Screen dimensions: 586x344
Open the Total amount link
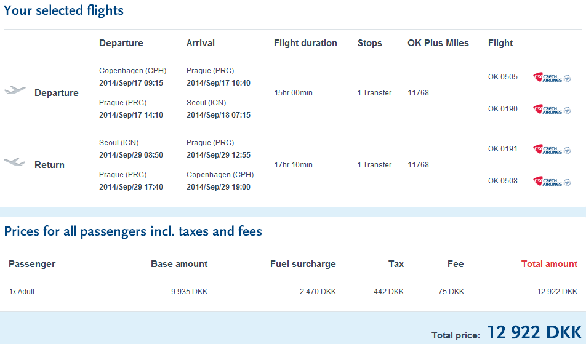[549, 264]
